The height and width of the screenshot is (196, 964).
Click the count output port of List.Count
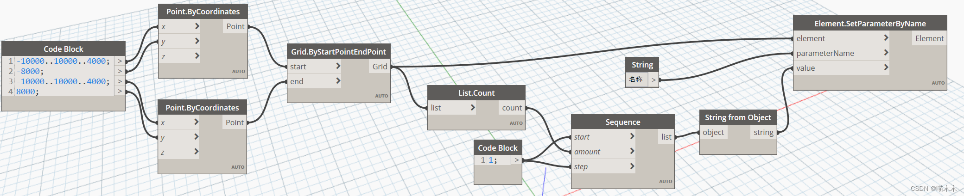[512, 108]
